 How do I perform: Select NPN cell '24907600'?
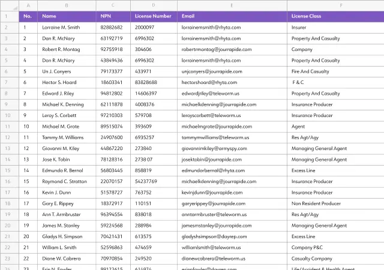point(113,137)
